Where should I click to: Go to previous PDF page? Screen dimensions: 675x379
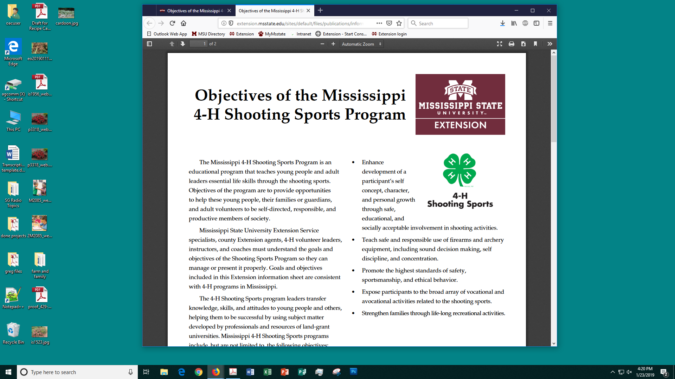172,44
